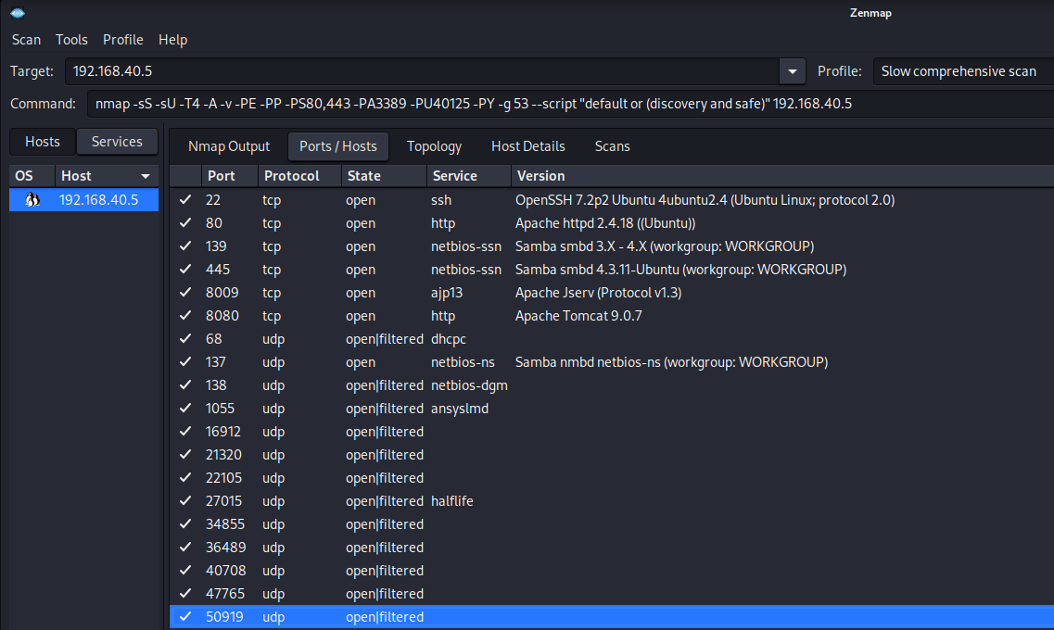Sort the table by Service column header
The height and width of the screenshot is (630, 1054).
tap(454, 176)
